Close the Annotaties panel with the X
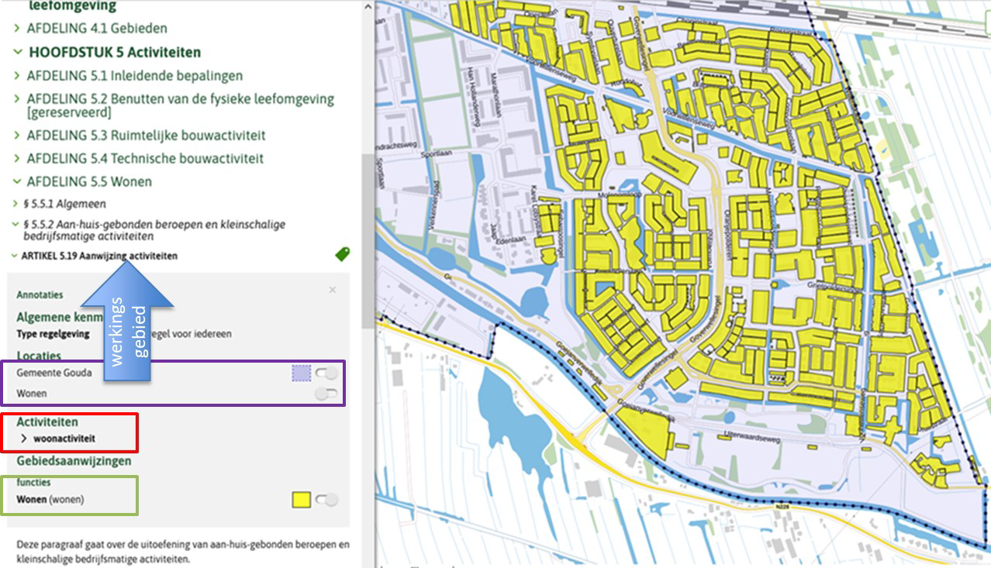This screenshot has height=568, width=991. (333, 290)
